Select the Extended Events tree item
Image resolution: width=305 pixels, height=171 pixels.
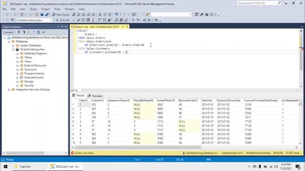[34, 77]
